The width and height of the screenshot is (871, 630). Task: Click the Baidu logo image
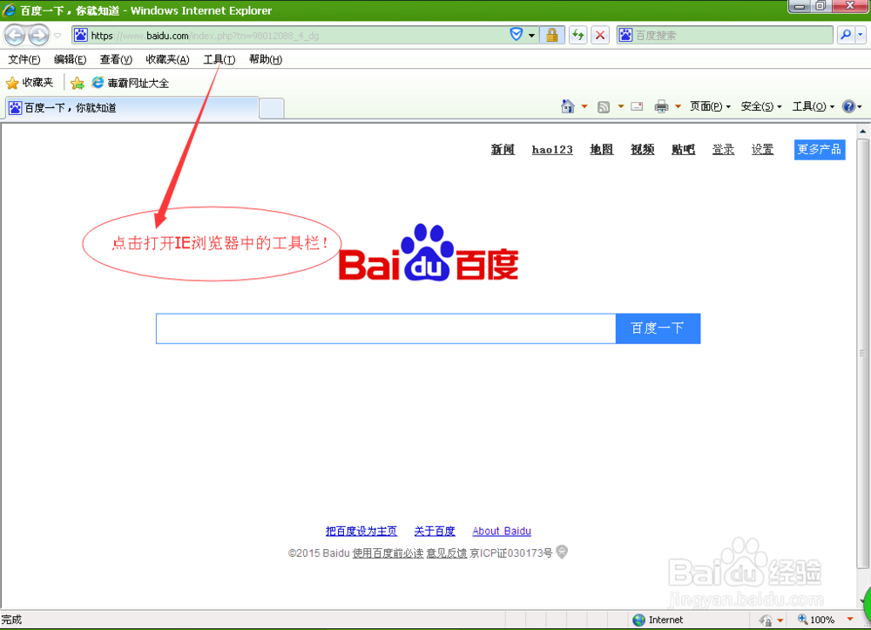click(429, 253)
